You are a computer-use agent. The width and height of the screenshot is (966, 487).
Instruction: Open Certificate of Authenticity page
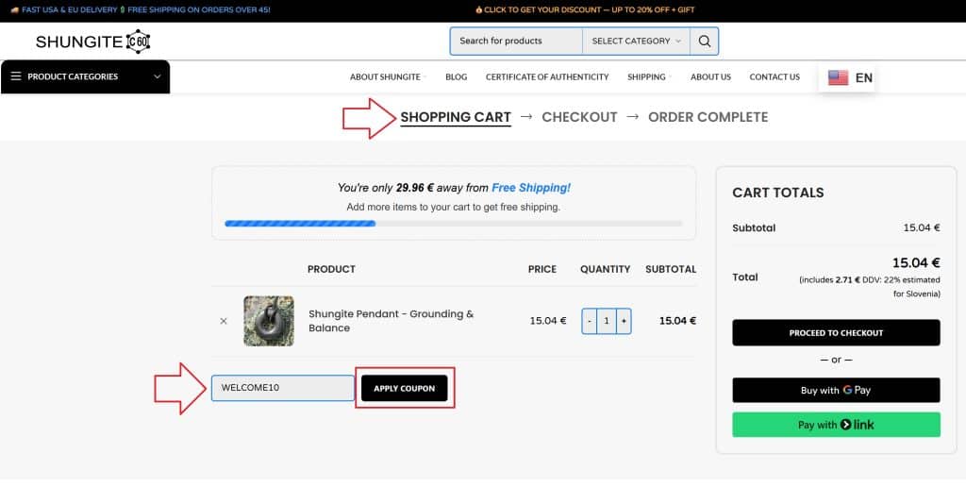547,77
